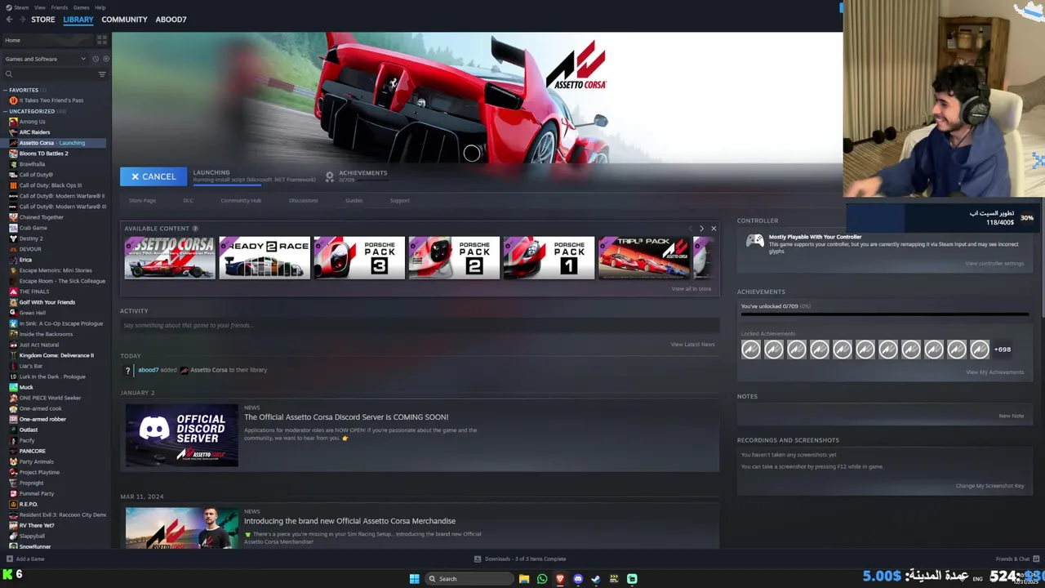
Task: Select Chained Together in library
Action: tap(42, 217)
